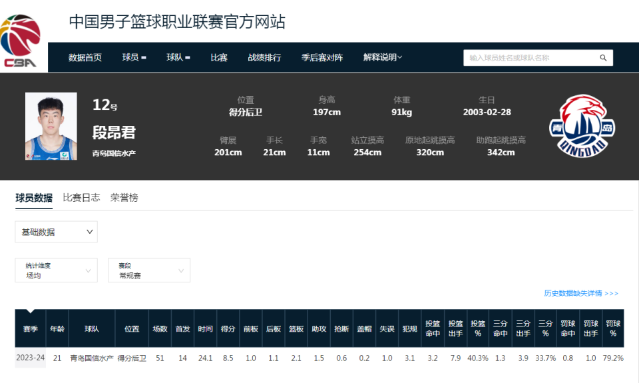Screen dimensions: 639x383
Task: Sort table by 失误 column
Action: point(387,329)
